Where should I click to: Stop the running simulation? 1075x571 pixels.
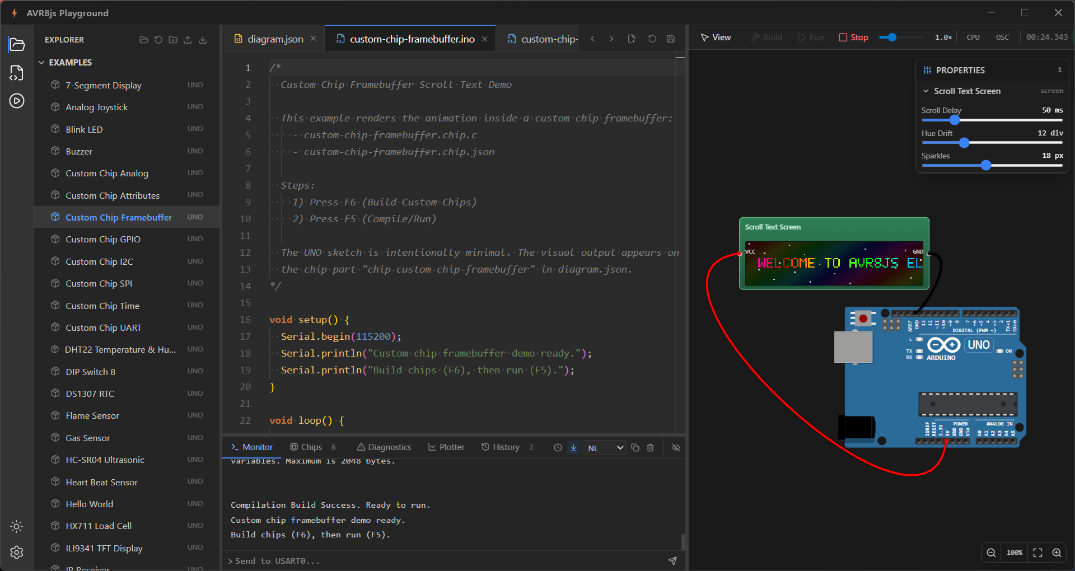point(853,38)
